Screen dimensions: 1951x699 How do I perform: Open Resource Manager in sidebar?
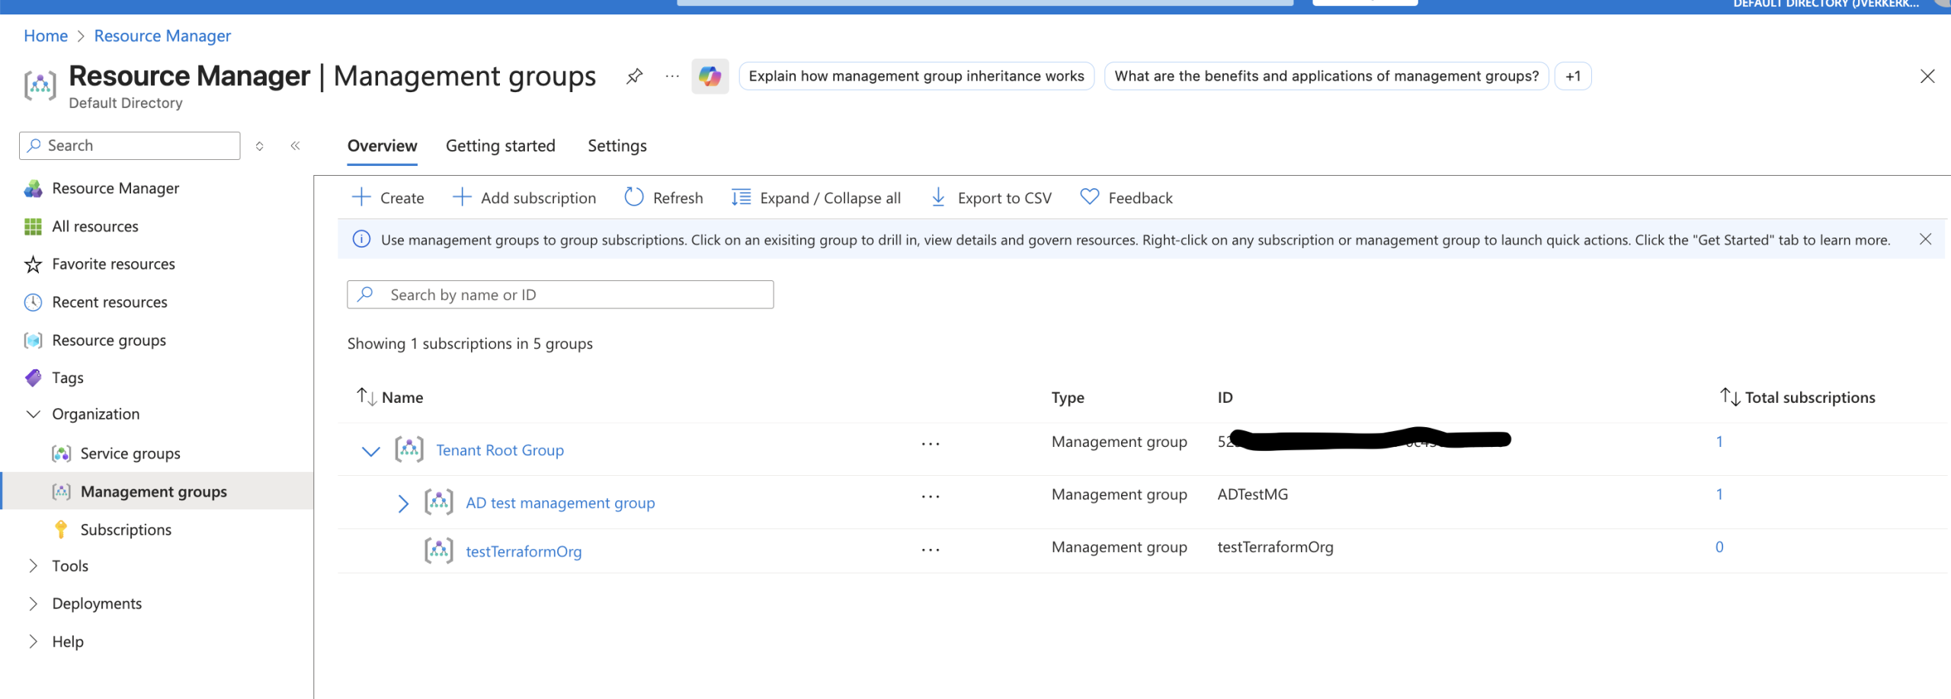pos(116,188)
